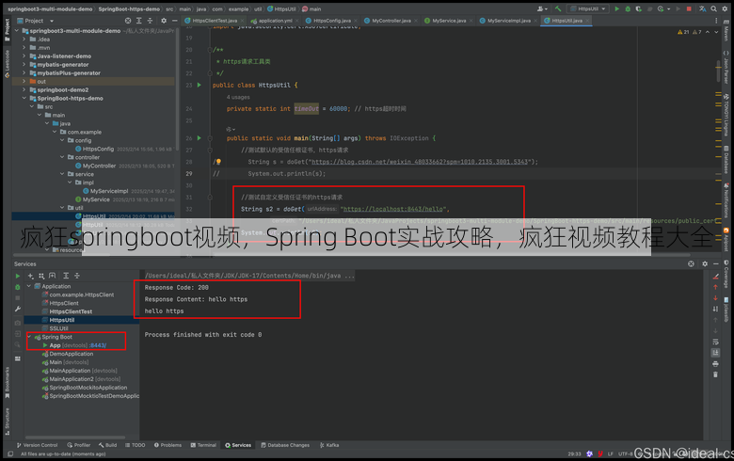Open Search Everywhere magnifier icon
The height and width of the screenshot is (461, 734).
[x=714, y=8]
